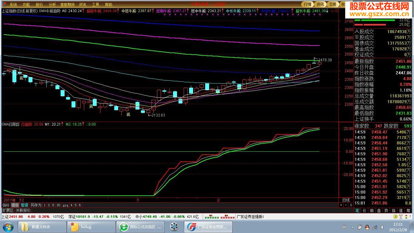Open the 功能 menu

pos(26,5)
